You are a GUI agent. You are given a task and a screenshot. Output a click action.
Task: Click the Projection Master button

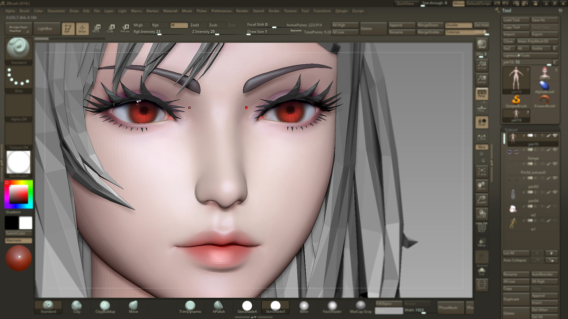pos(18,29)
